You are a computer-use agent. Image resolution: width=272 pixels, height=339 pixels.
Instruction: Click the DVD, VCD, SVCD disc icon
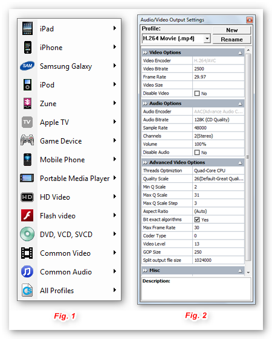27,234
